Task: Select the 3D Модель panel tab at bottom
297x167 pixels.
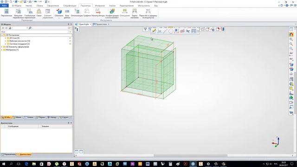Action: (6, 117)
